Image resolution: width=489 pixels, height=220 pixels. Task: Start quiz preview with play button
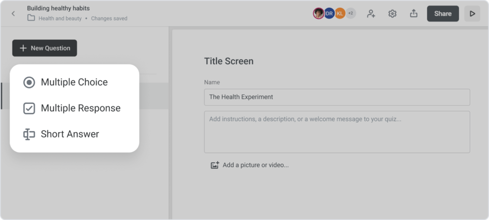[472, 13]
